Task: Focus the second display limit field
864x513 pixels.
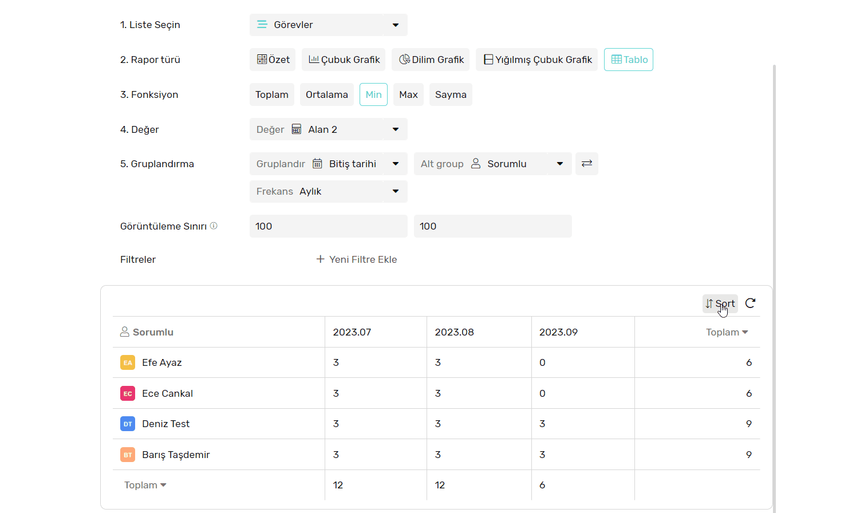Action: (x=493, y=226)
